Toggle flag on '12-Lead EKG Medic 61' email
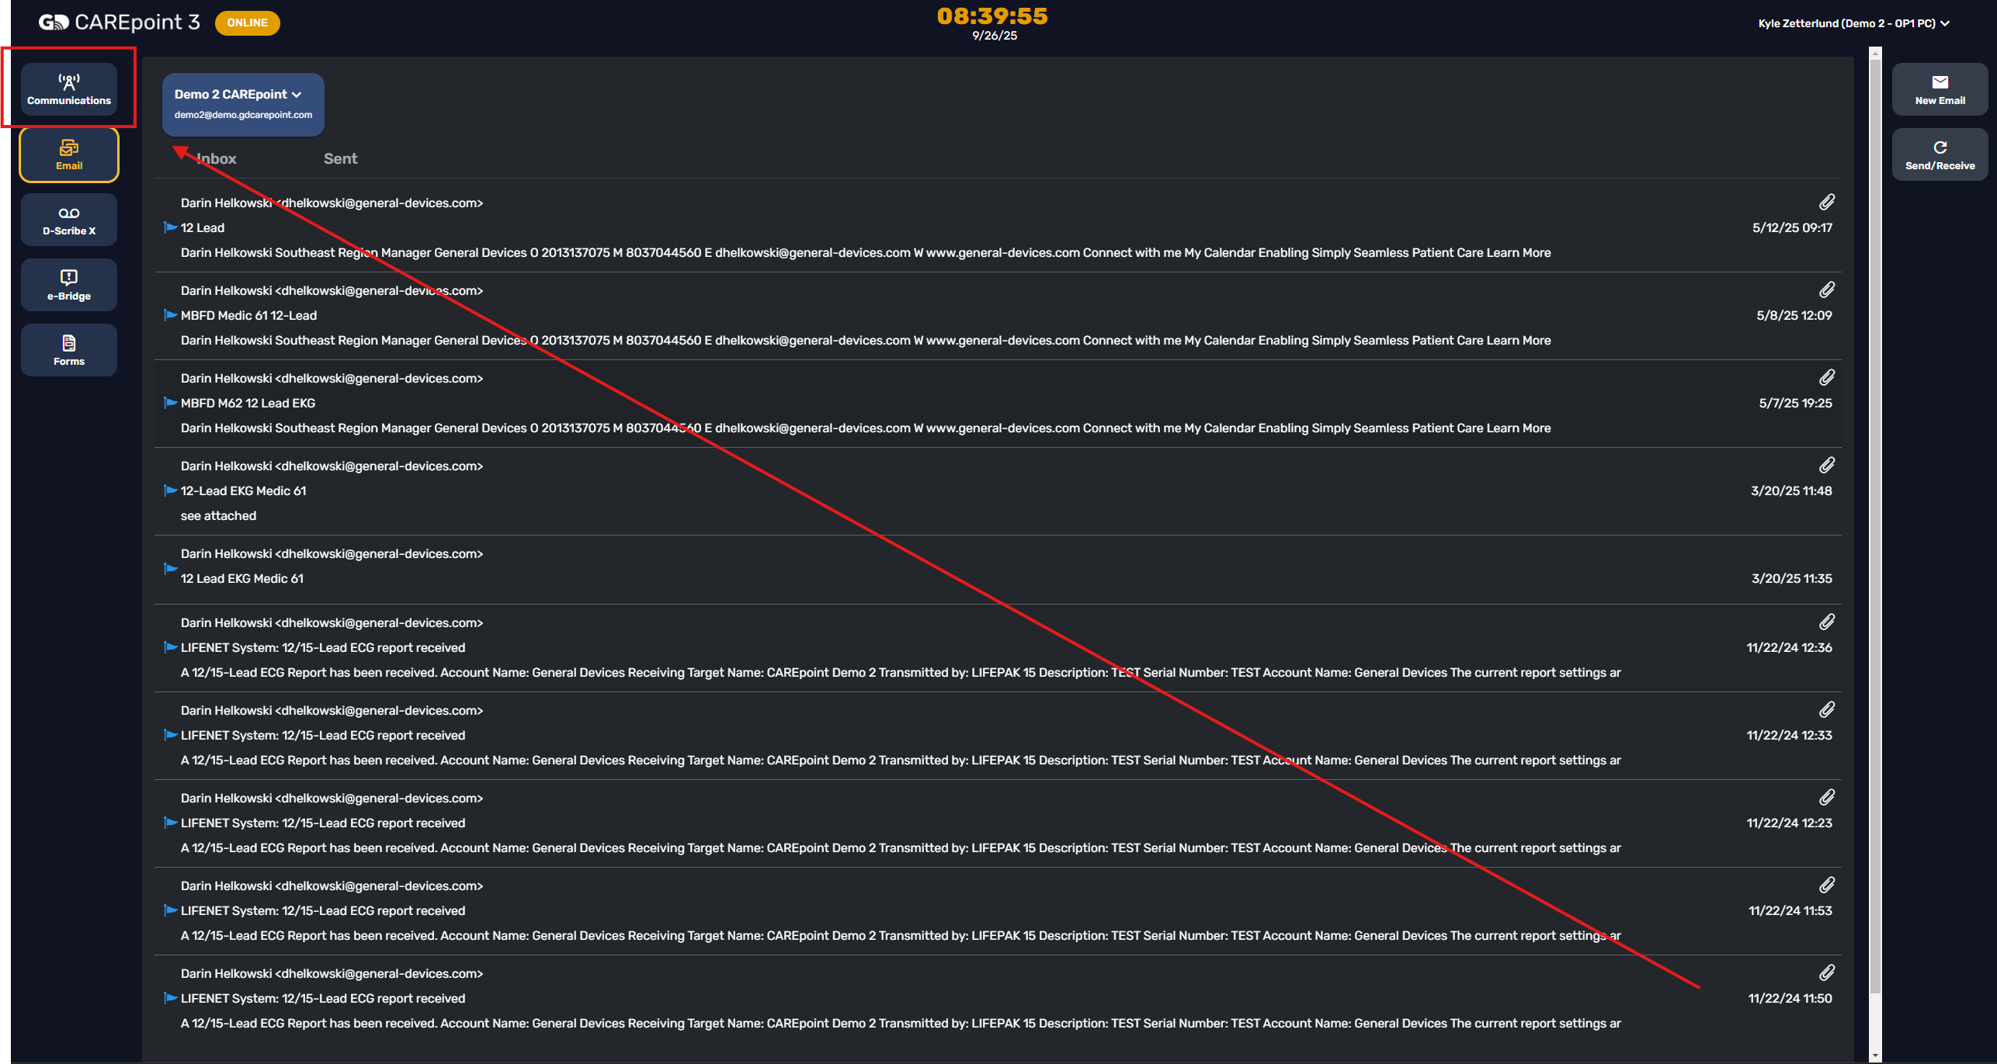The image size is (1997, 1064). (x=171, y=490)
